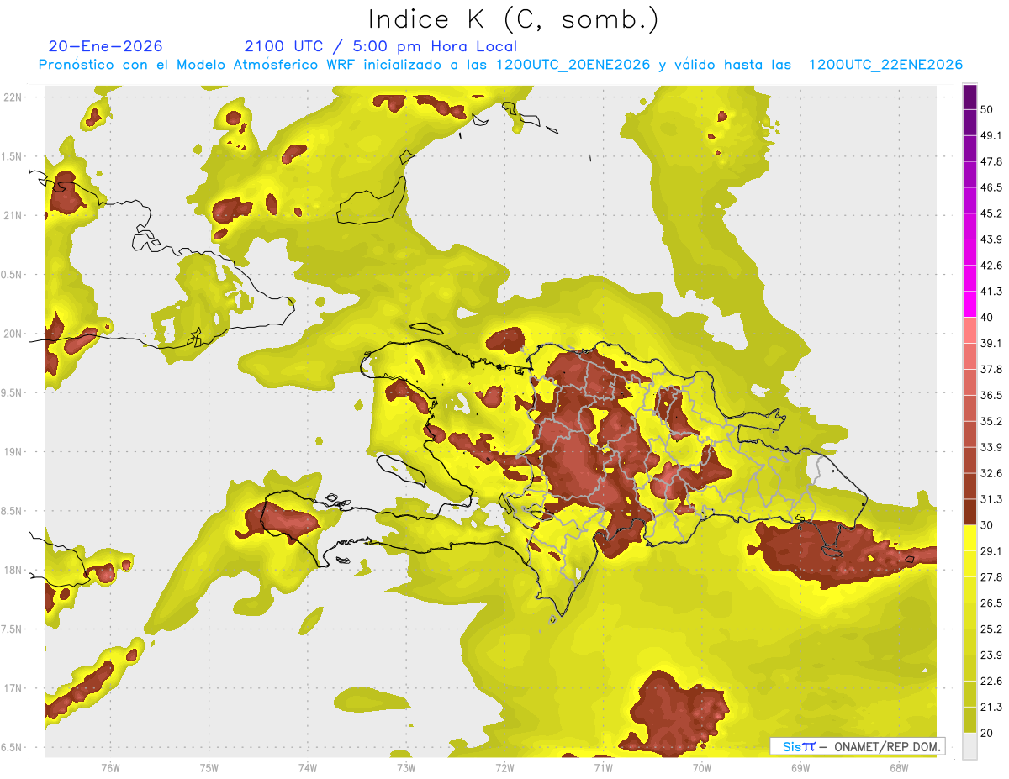Click the "74W" longitude label
This screenshot has width=1009, height=779.
[308, 768]
